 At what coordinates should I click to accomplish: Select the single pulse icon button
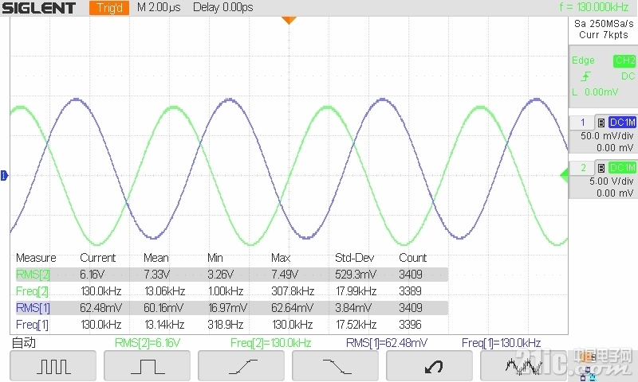tap(147, 366)
